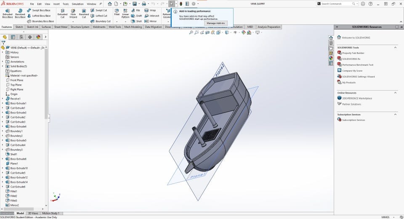
Task: Select the Boundary Cut tool
Action: point(101,21)
